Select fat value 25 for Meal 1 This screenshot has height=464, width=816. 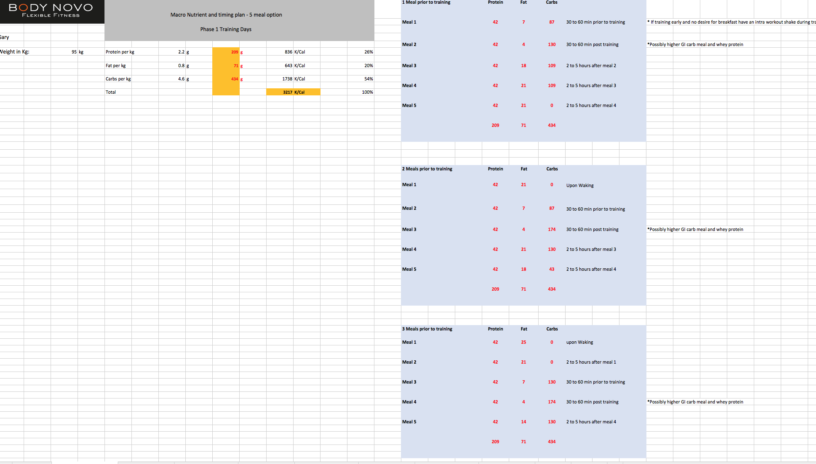pos(524,342)
